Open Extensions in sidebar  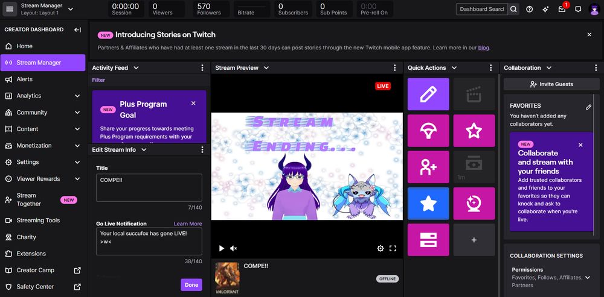coord(43,254)
